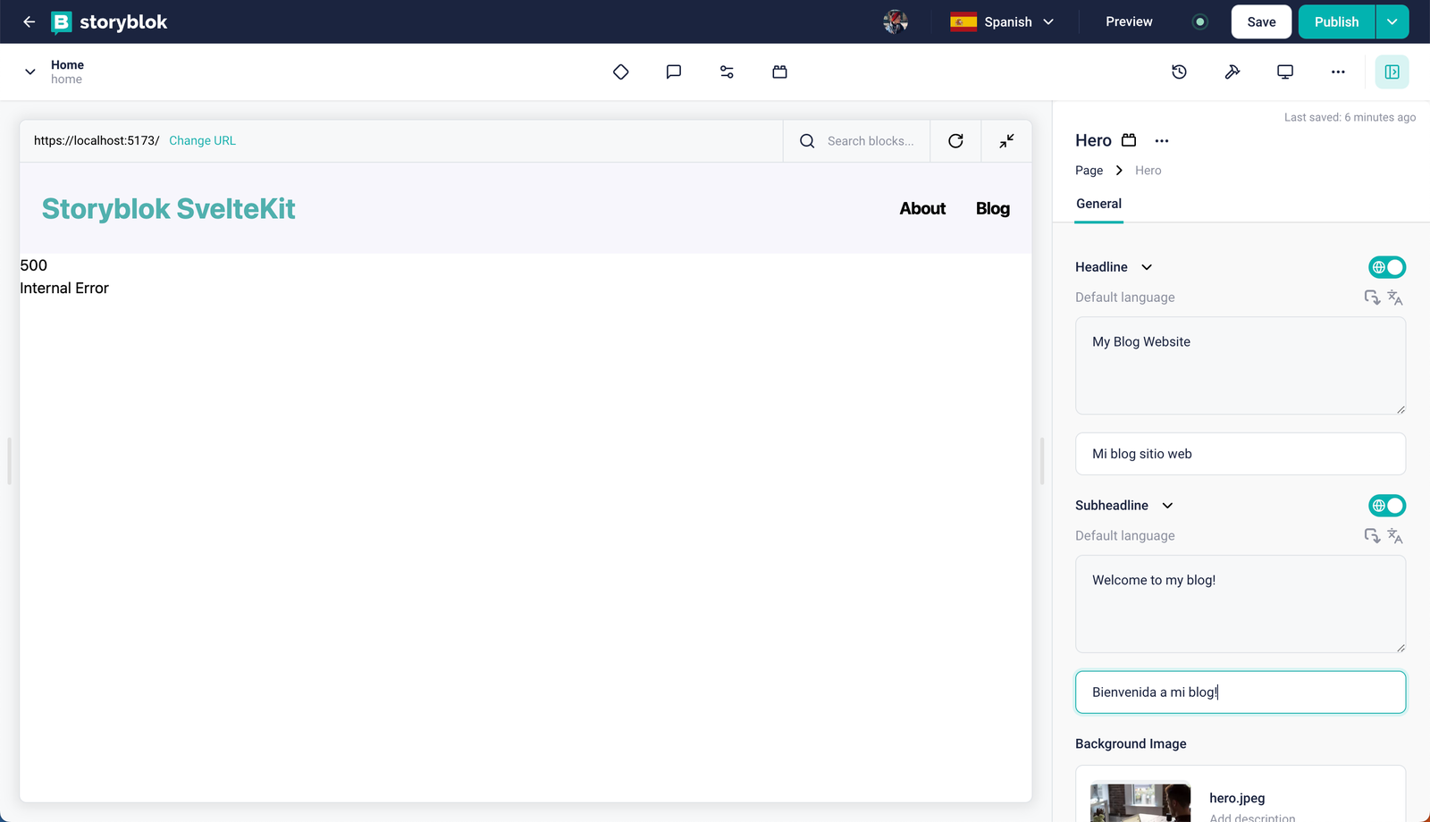Click the hero.jpeg file name

tap(1237, 798)
